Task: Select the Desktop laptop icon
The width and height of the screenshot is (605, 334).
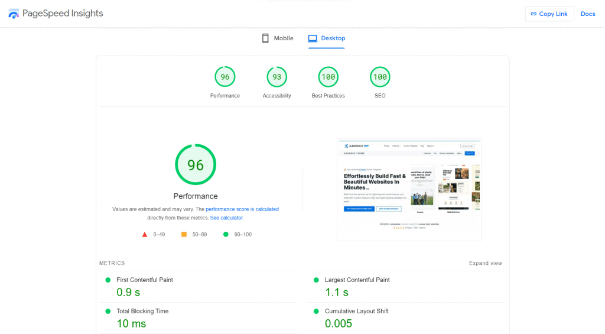Action: tap(313, 38)
